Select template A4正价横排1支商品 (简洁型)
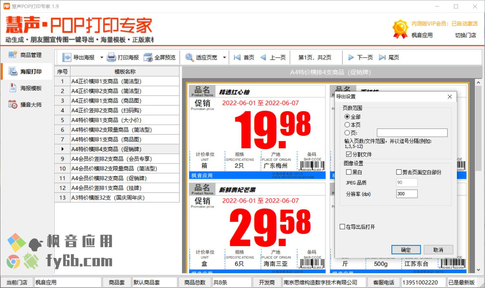 [125, 81]
